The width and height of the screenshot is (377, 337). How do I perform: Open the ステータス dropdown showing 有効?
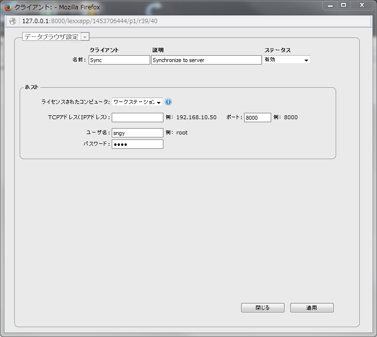tap(286, 60)
